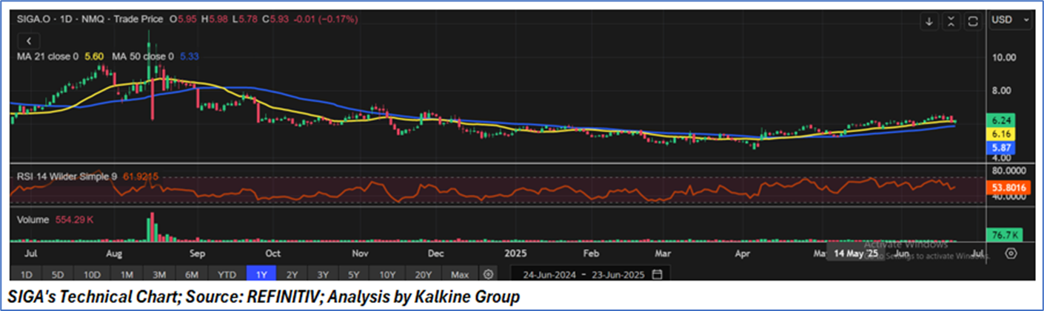Select the 1M range tab
1044x311 pixels.
click(x=126, y=274)
